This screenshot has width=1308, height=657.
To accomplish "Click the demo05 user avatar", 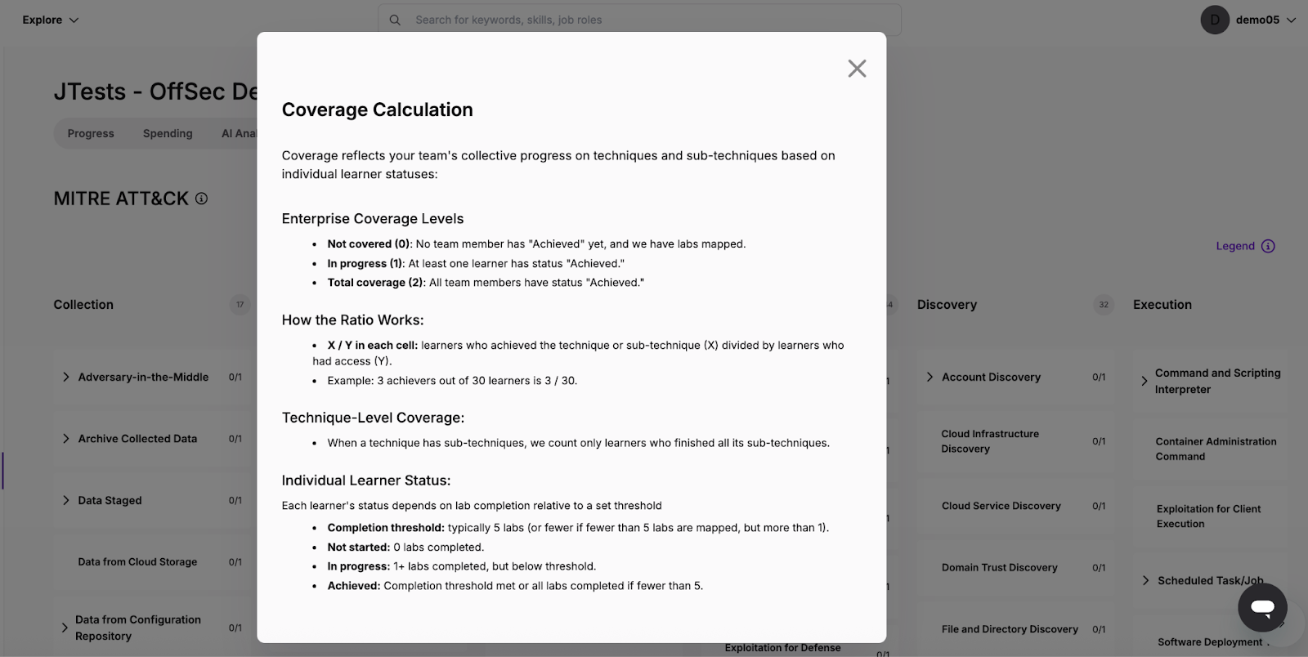I will [x=1215, y=20].
